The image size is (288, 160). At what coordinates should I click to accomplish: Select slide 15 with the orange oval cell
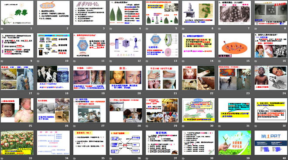point(235,45)
